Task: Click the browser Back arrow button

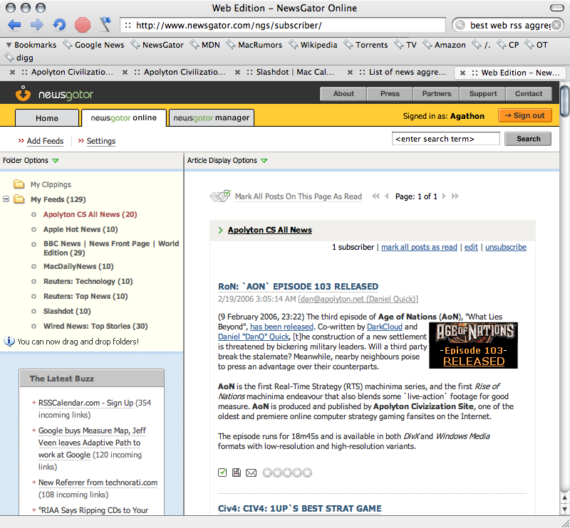Action: point(15,25)
